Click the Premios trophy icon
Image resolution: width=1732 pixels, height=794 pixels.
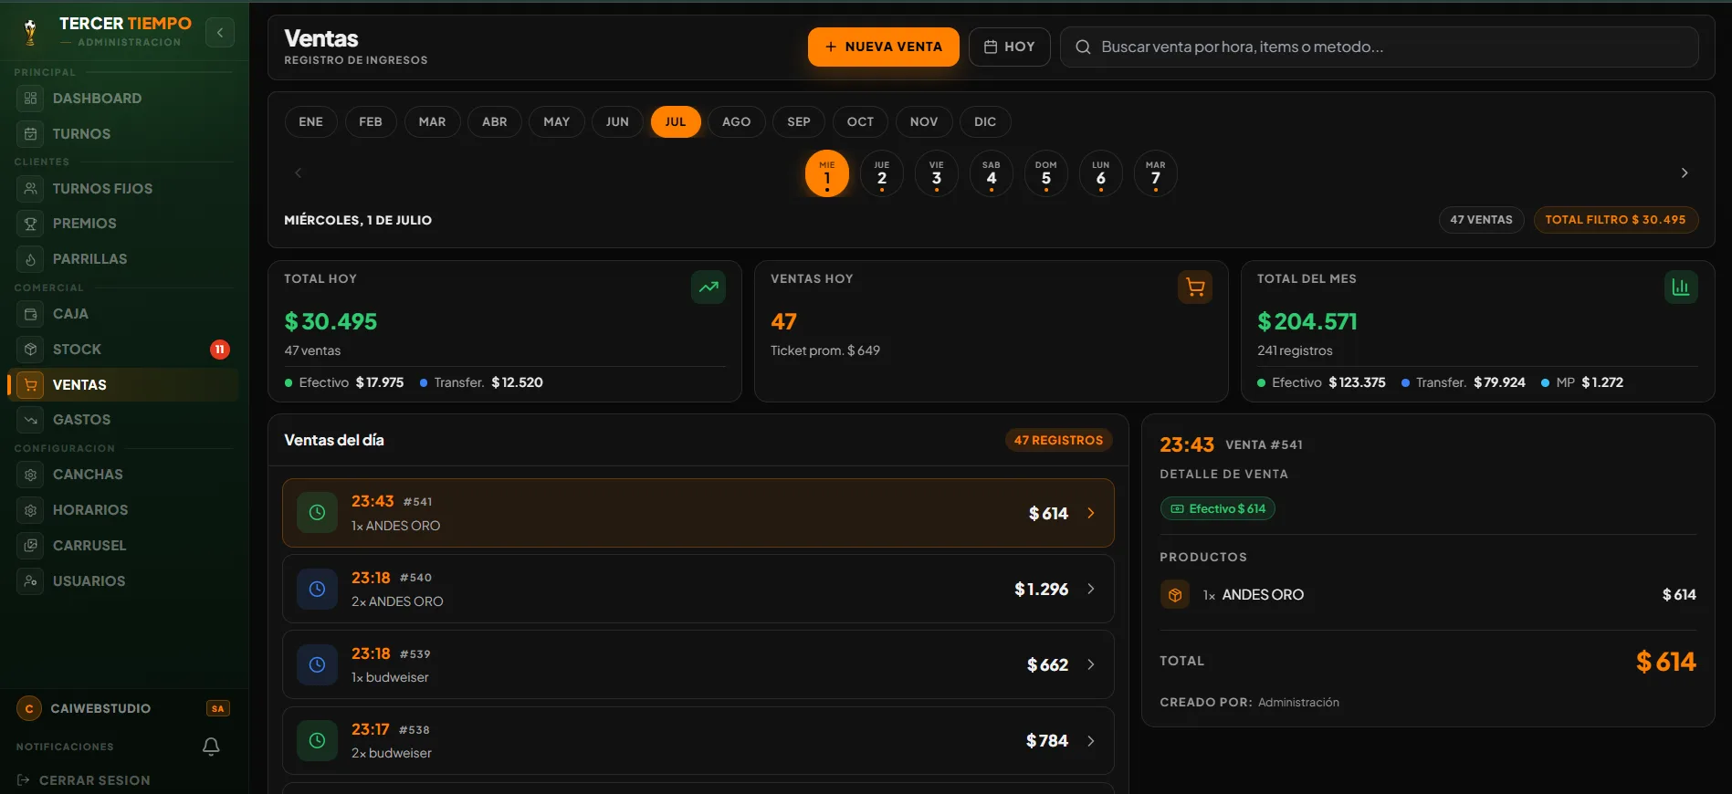pos(30,223)
